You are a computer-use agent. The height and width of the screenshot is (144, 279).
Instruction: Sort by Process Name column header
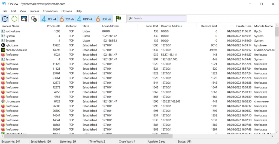pyautogui.click(x=11, y=26)
